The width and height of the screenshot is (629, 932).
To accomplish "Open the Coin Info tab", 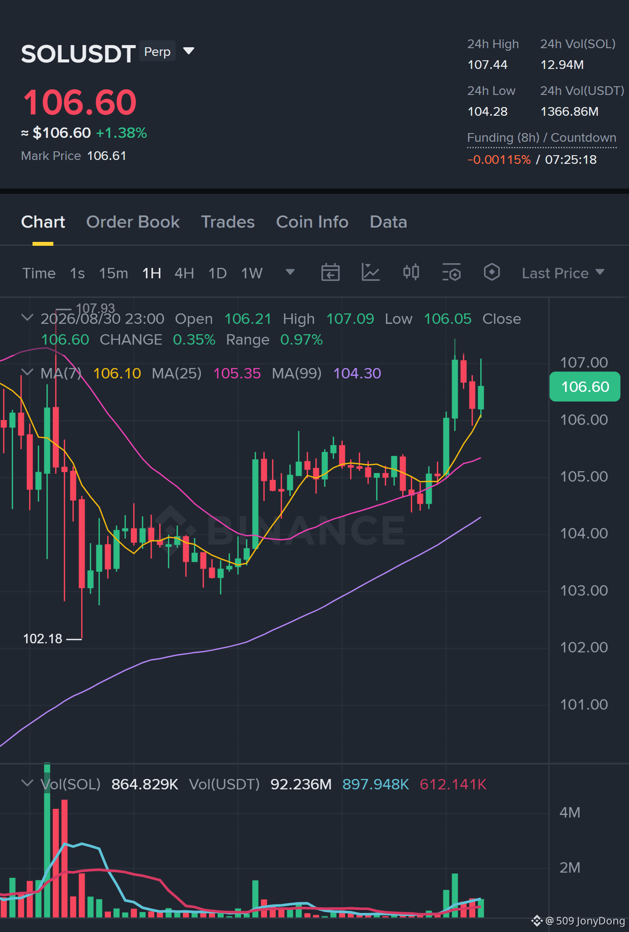I will 312,222.
